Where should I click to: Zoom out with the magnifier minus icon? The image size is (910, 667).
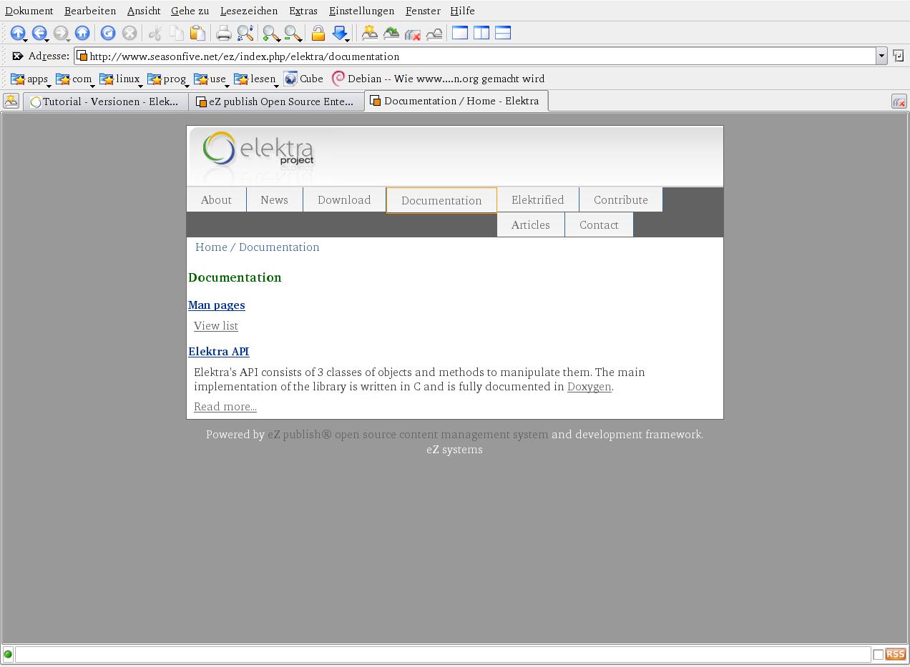293,33
